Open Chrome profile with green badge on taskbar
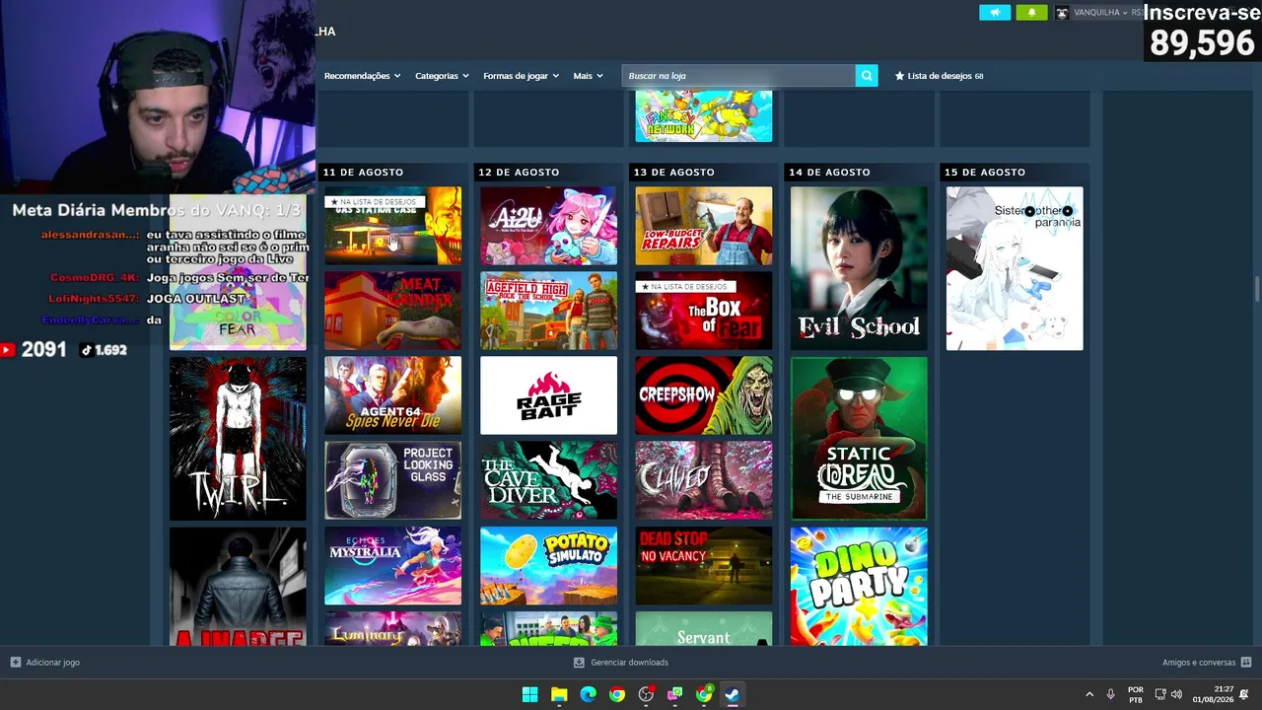The height and width of the screenshot is (710, 1262). coord(704,694)
